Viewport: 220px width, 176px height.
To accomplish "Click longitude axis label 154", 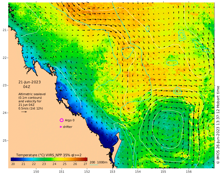I will click(x=138, y=172).
